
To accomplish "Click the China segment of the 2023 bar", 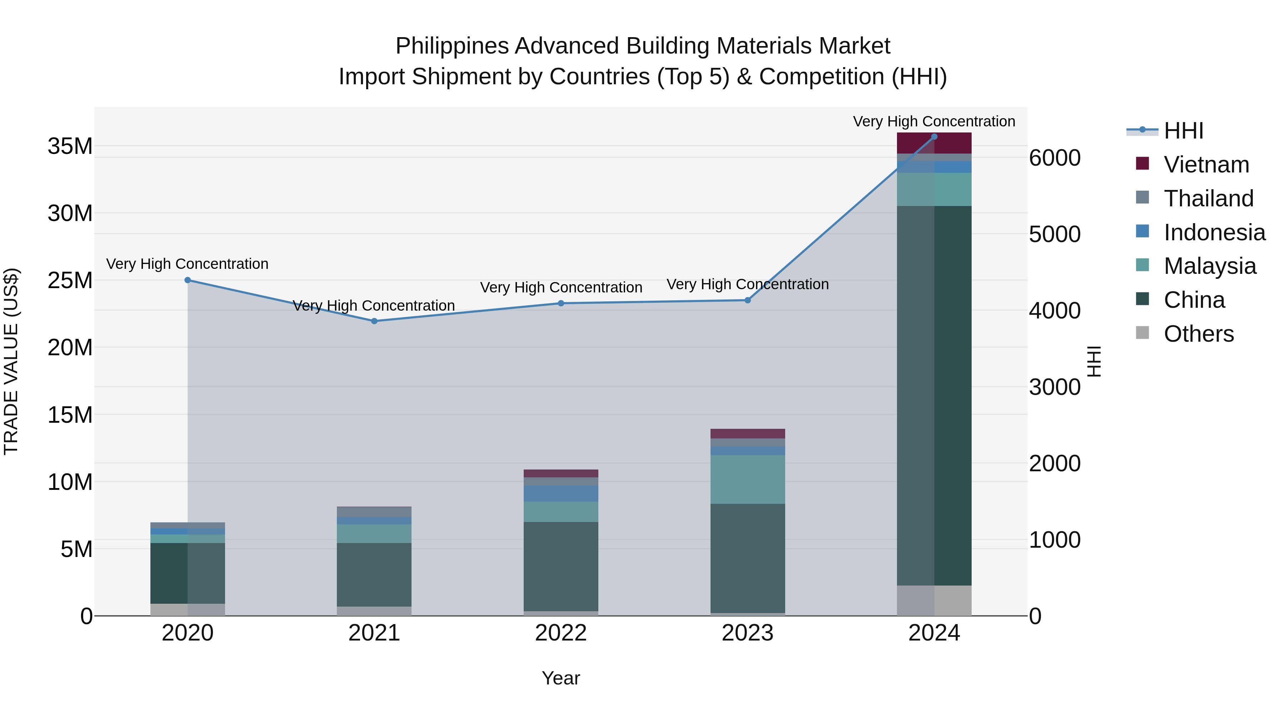I will coord(747,558).
